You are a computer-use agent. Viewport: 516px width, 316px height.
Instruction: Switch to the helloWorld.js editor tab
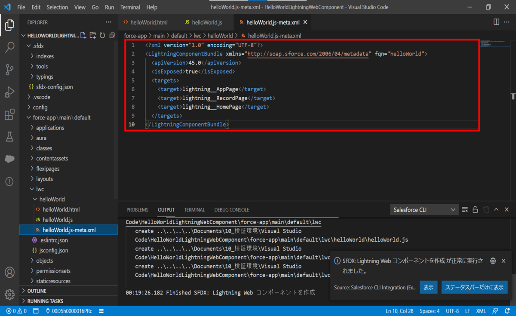207,22
